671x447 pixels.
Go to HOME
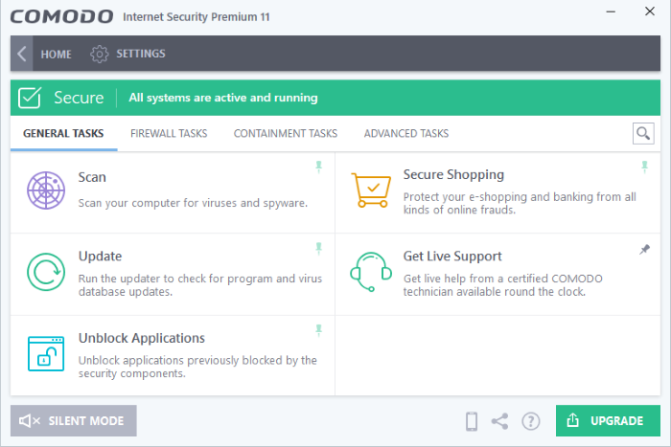coord(56,55)
